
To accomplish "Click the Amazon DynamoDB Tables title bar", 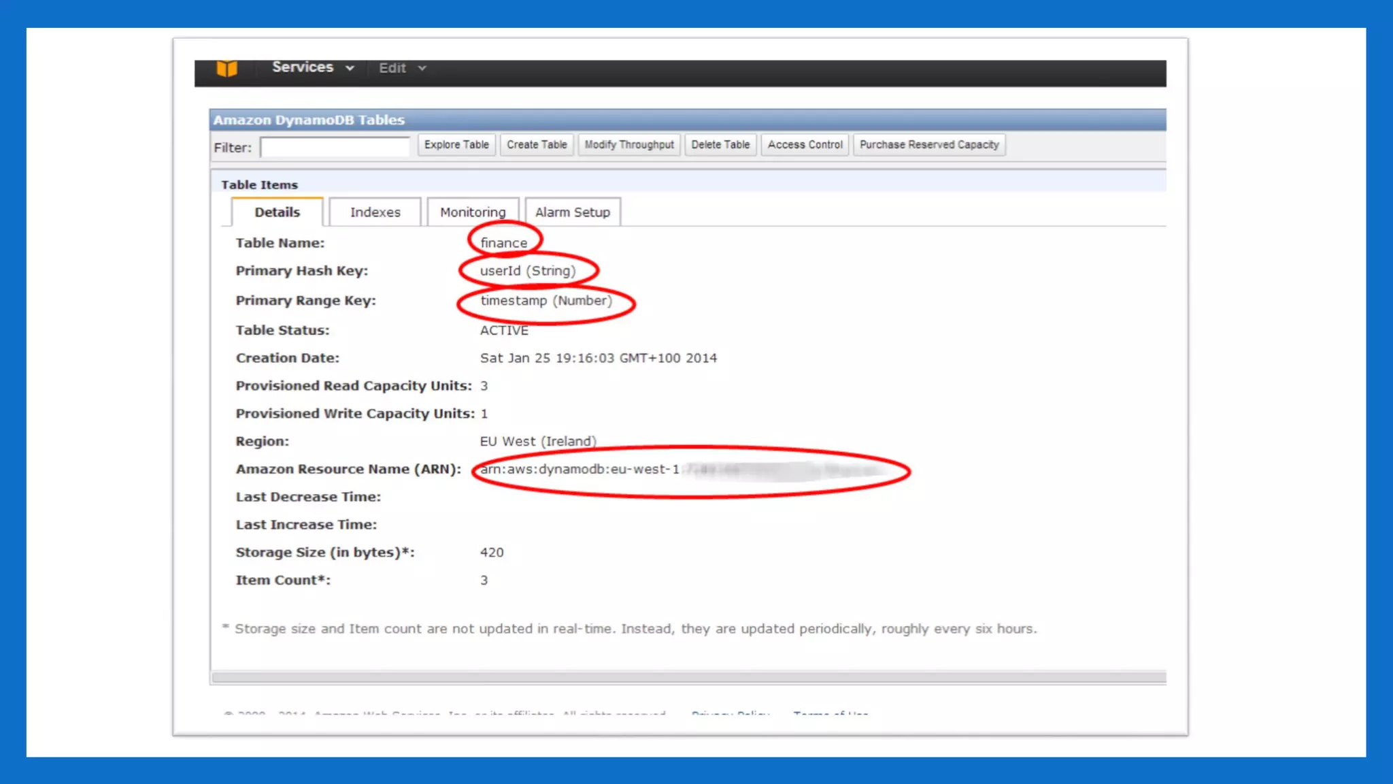I will pos(688,120).
